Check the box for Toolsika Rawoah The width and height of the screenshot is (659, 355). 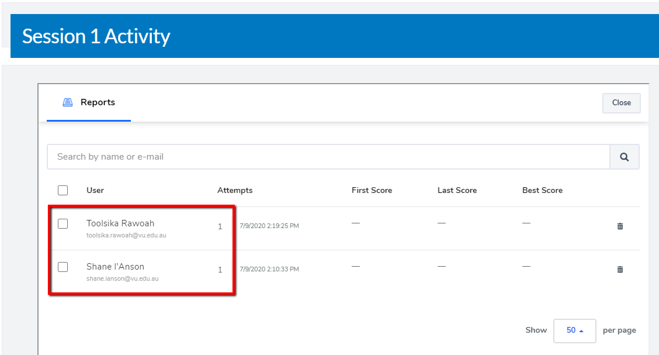pyautogui.click(x=63, y=224)
